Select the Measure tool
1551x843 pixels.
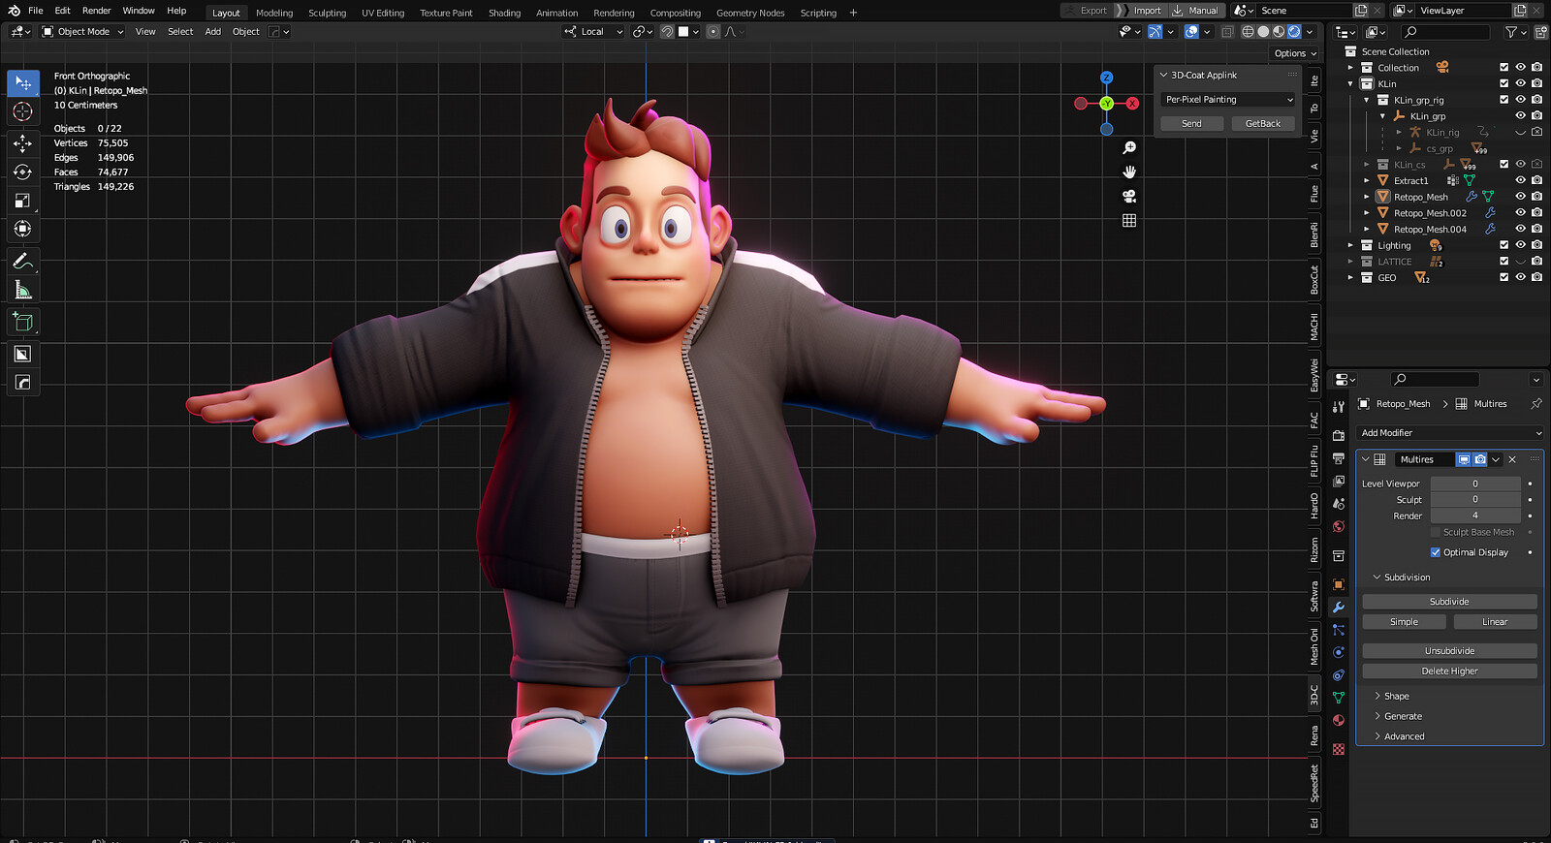23,291
